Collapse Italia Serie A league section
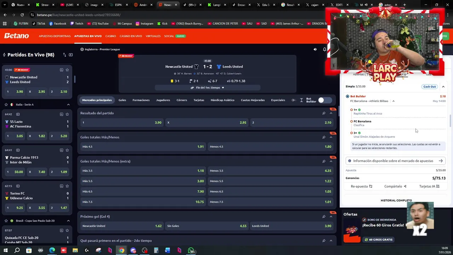The height and width of the screenshot is (255, 453). [x=68, y=104]
